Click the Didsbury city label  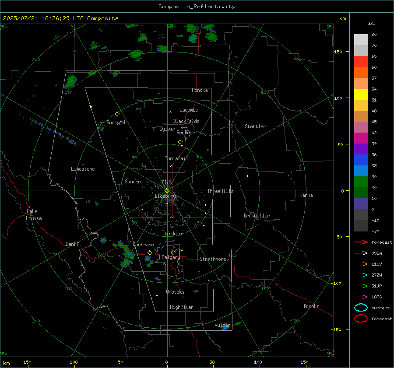tap(165, 196)
